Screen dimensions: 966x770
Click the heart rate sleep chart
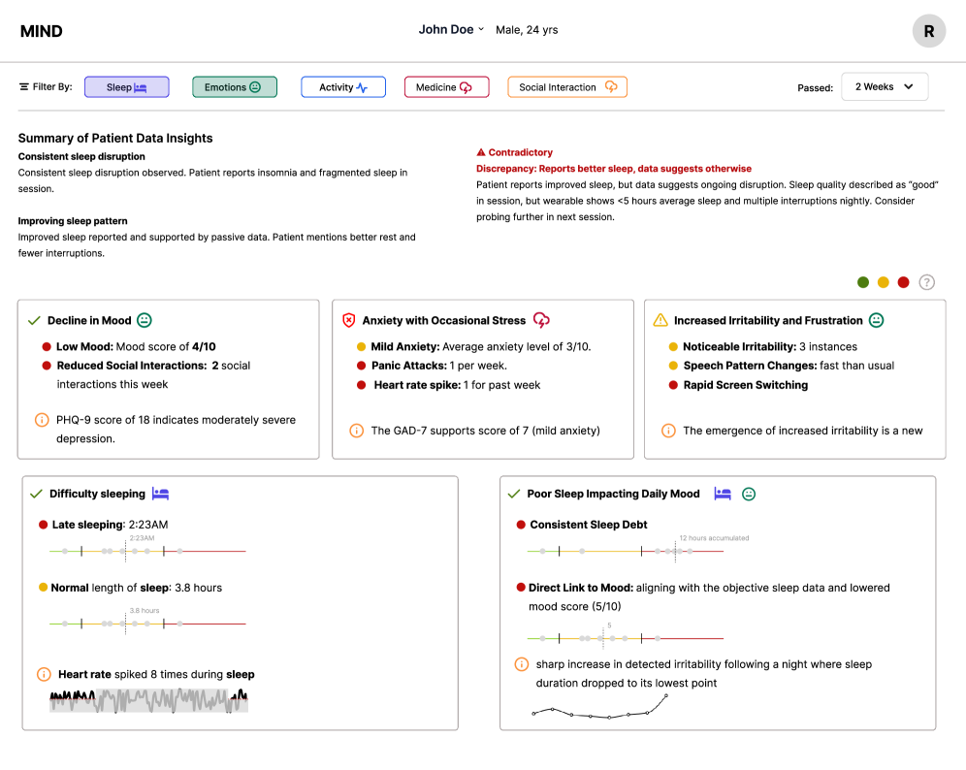click(x=148, y=700)
